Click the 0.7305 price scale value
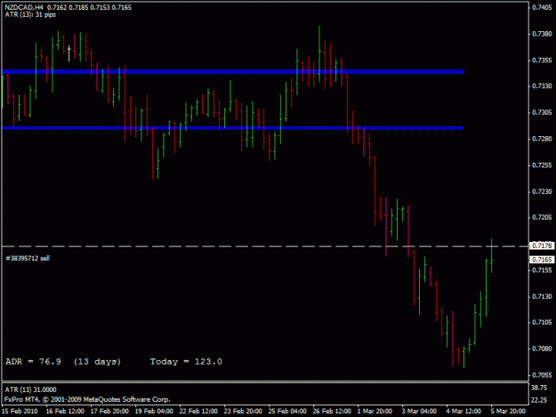The width and height of the screenshot is (556, 417). point(542,112)
